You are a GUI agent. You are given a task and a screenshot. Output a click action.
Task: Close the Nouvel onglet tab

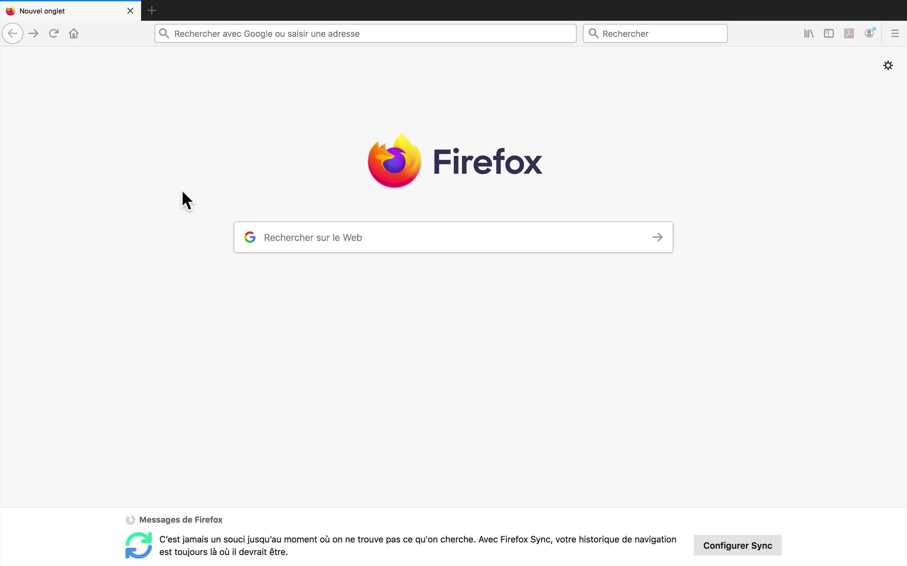pos(130,11)
